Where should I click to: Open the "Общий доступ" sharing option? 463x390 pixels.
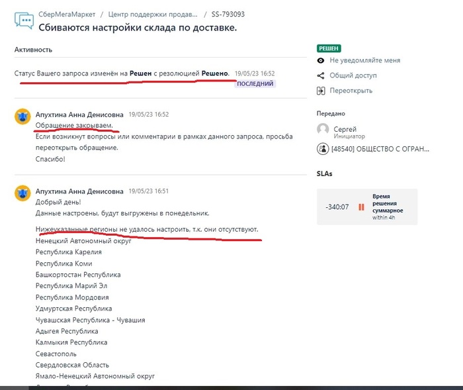pyautogui.click(x=353, y=75)
